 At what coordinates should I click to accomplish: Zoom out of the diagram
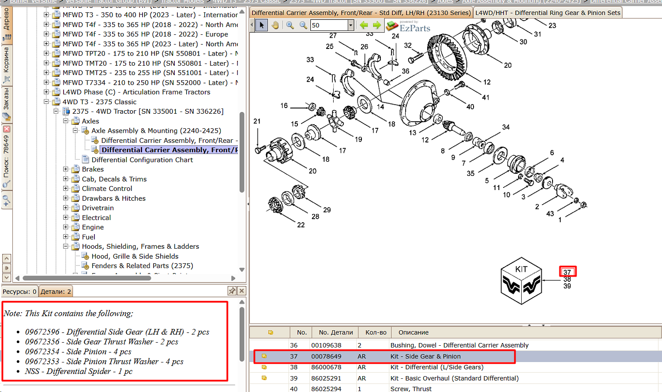(x=303, y=25)
